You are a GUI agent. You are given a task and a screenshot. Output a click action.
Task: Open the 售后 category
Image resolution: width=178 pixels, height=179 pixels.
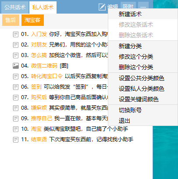coord(11,20)
